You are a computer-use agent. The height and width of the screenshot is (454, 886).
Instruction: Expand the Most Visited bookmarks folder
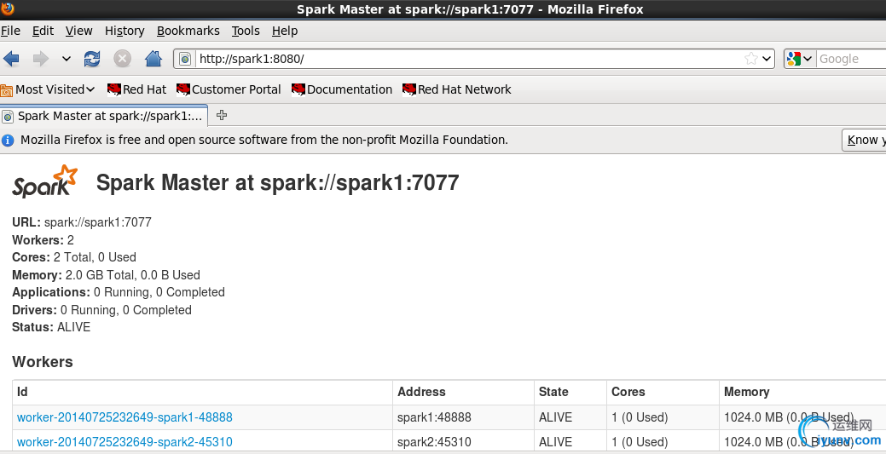pyautogui.click(x=48, y=89)
